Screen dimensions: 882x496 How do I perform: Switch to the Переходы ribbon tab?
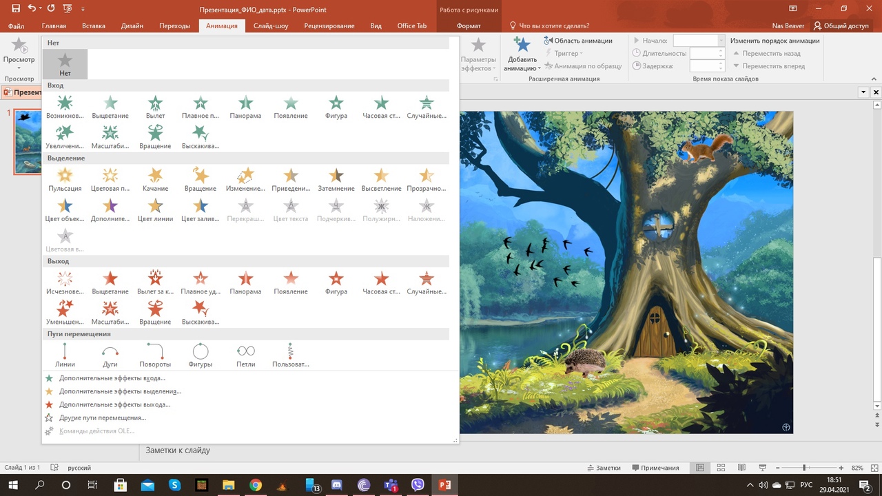(x=174, y=26)
